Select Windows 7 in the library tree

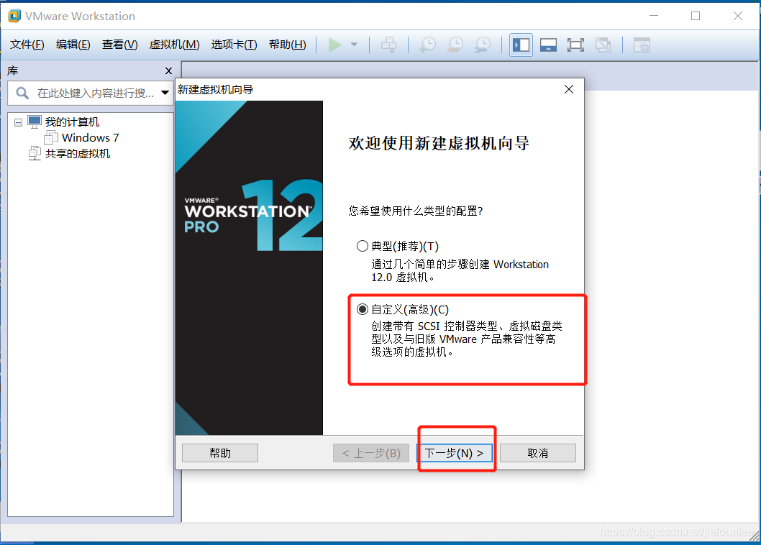coord(91,137)
